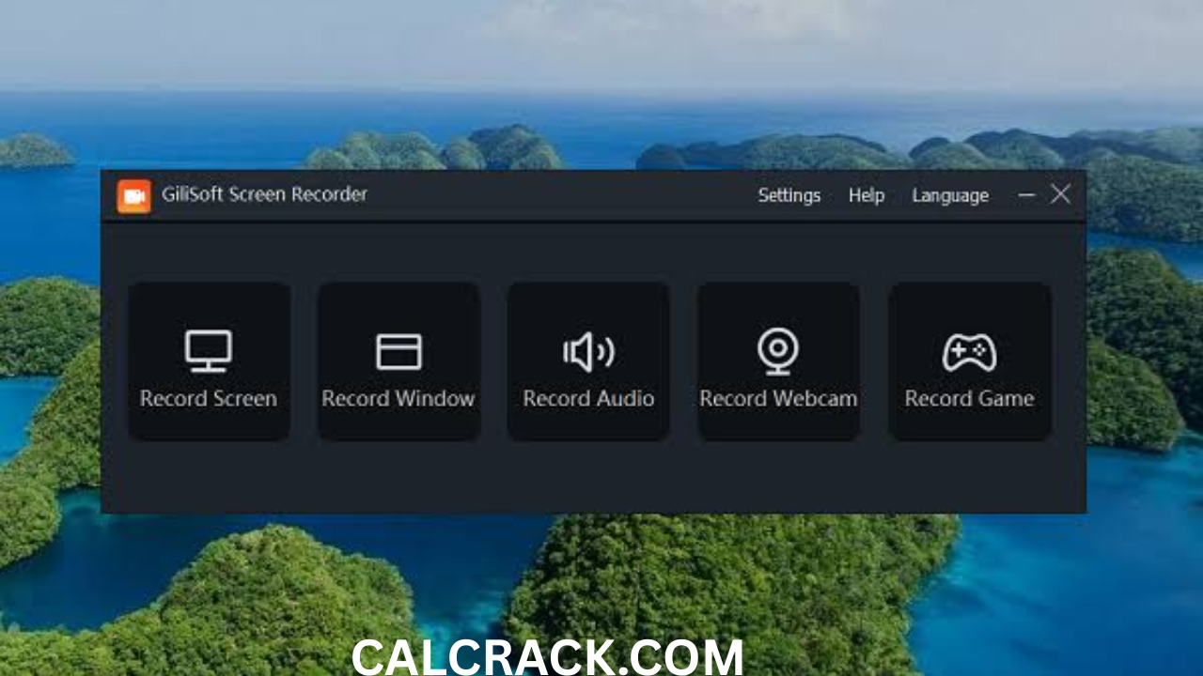
Task: Click the Record Window label
Action: point(398,398)
